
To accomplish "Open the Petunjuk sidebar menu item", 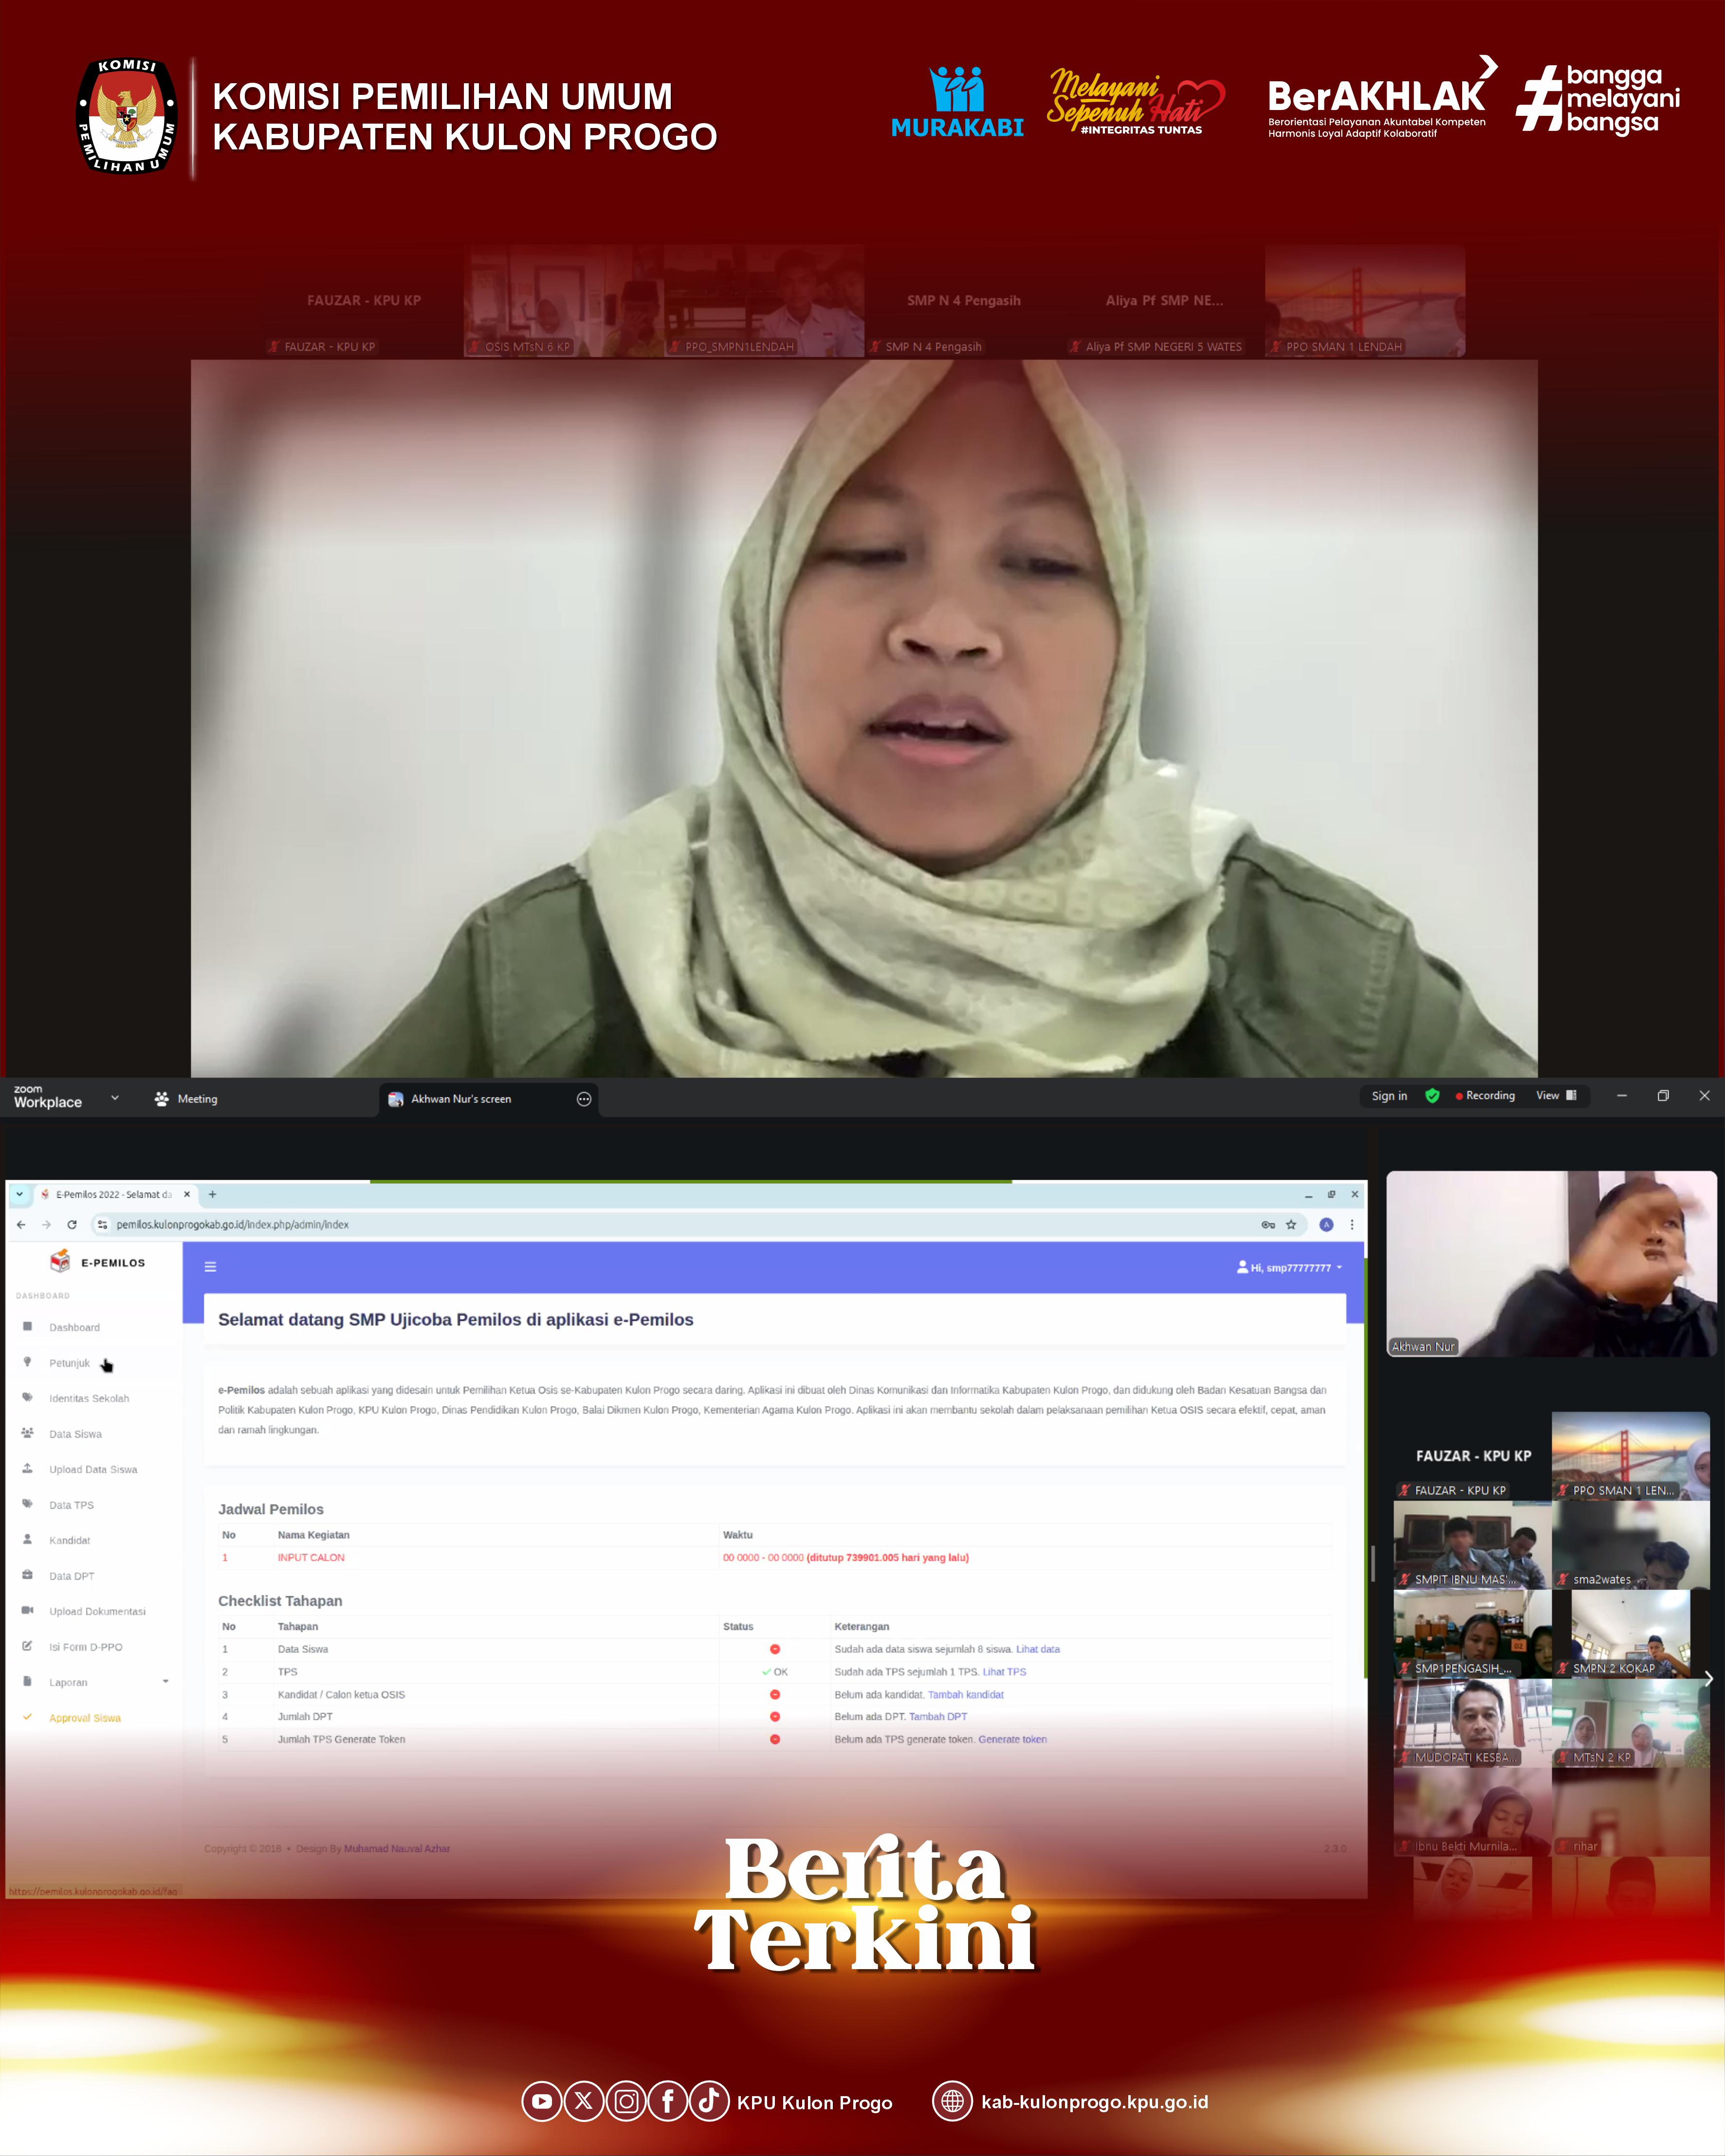I will point(69,1363).
